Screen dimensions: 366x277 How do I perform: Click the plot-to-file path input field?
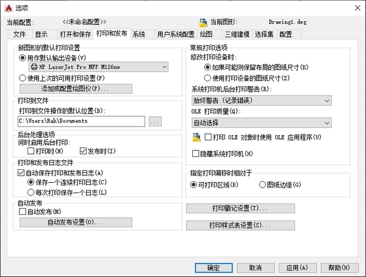[x=81, y=121]
